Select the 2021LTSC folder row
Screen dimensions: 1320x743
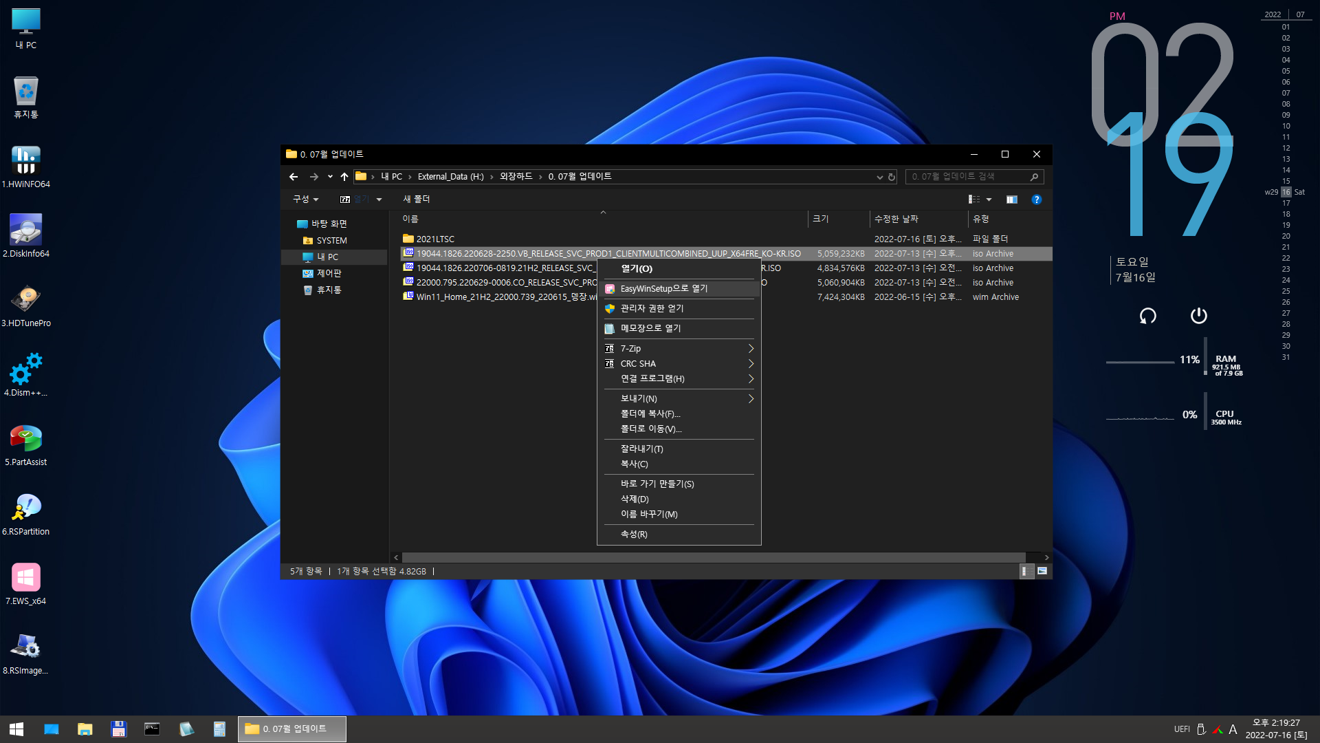(x=725, y=239)
